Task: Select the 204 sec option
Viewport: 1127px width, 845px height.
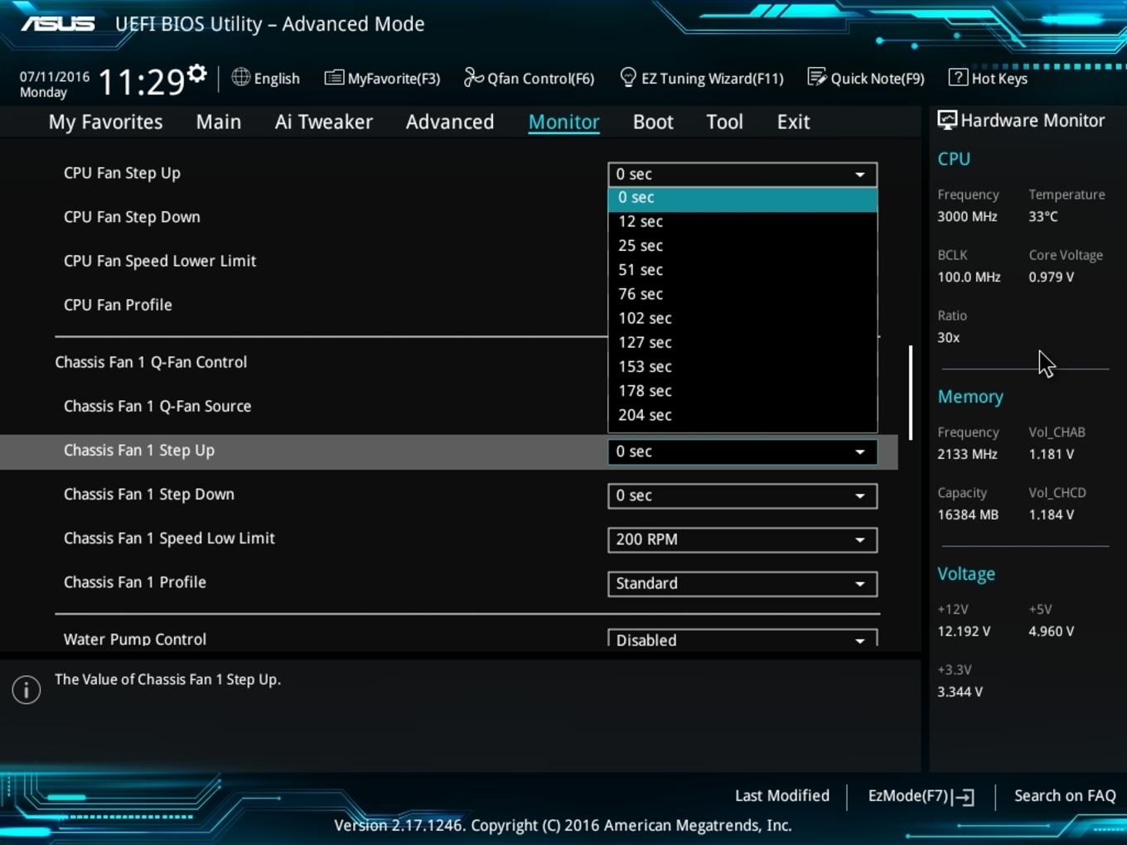Action: point(742,415)
